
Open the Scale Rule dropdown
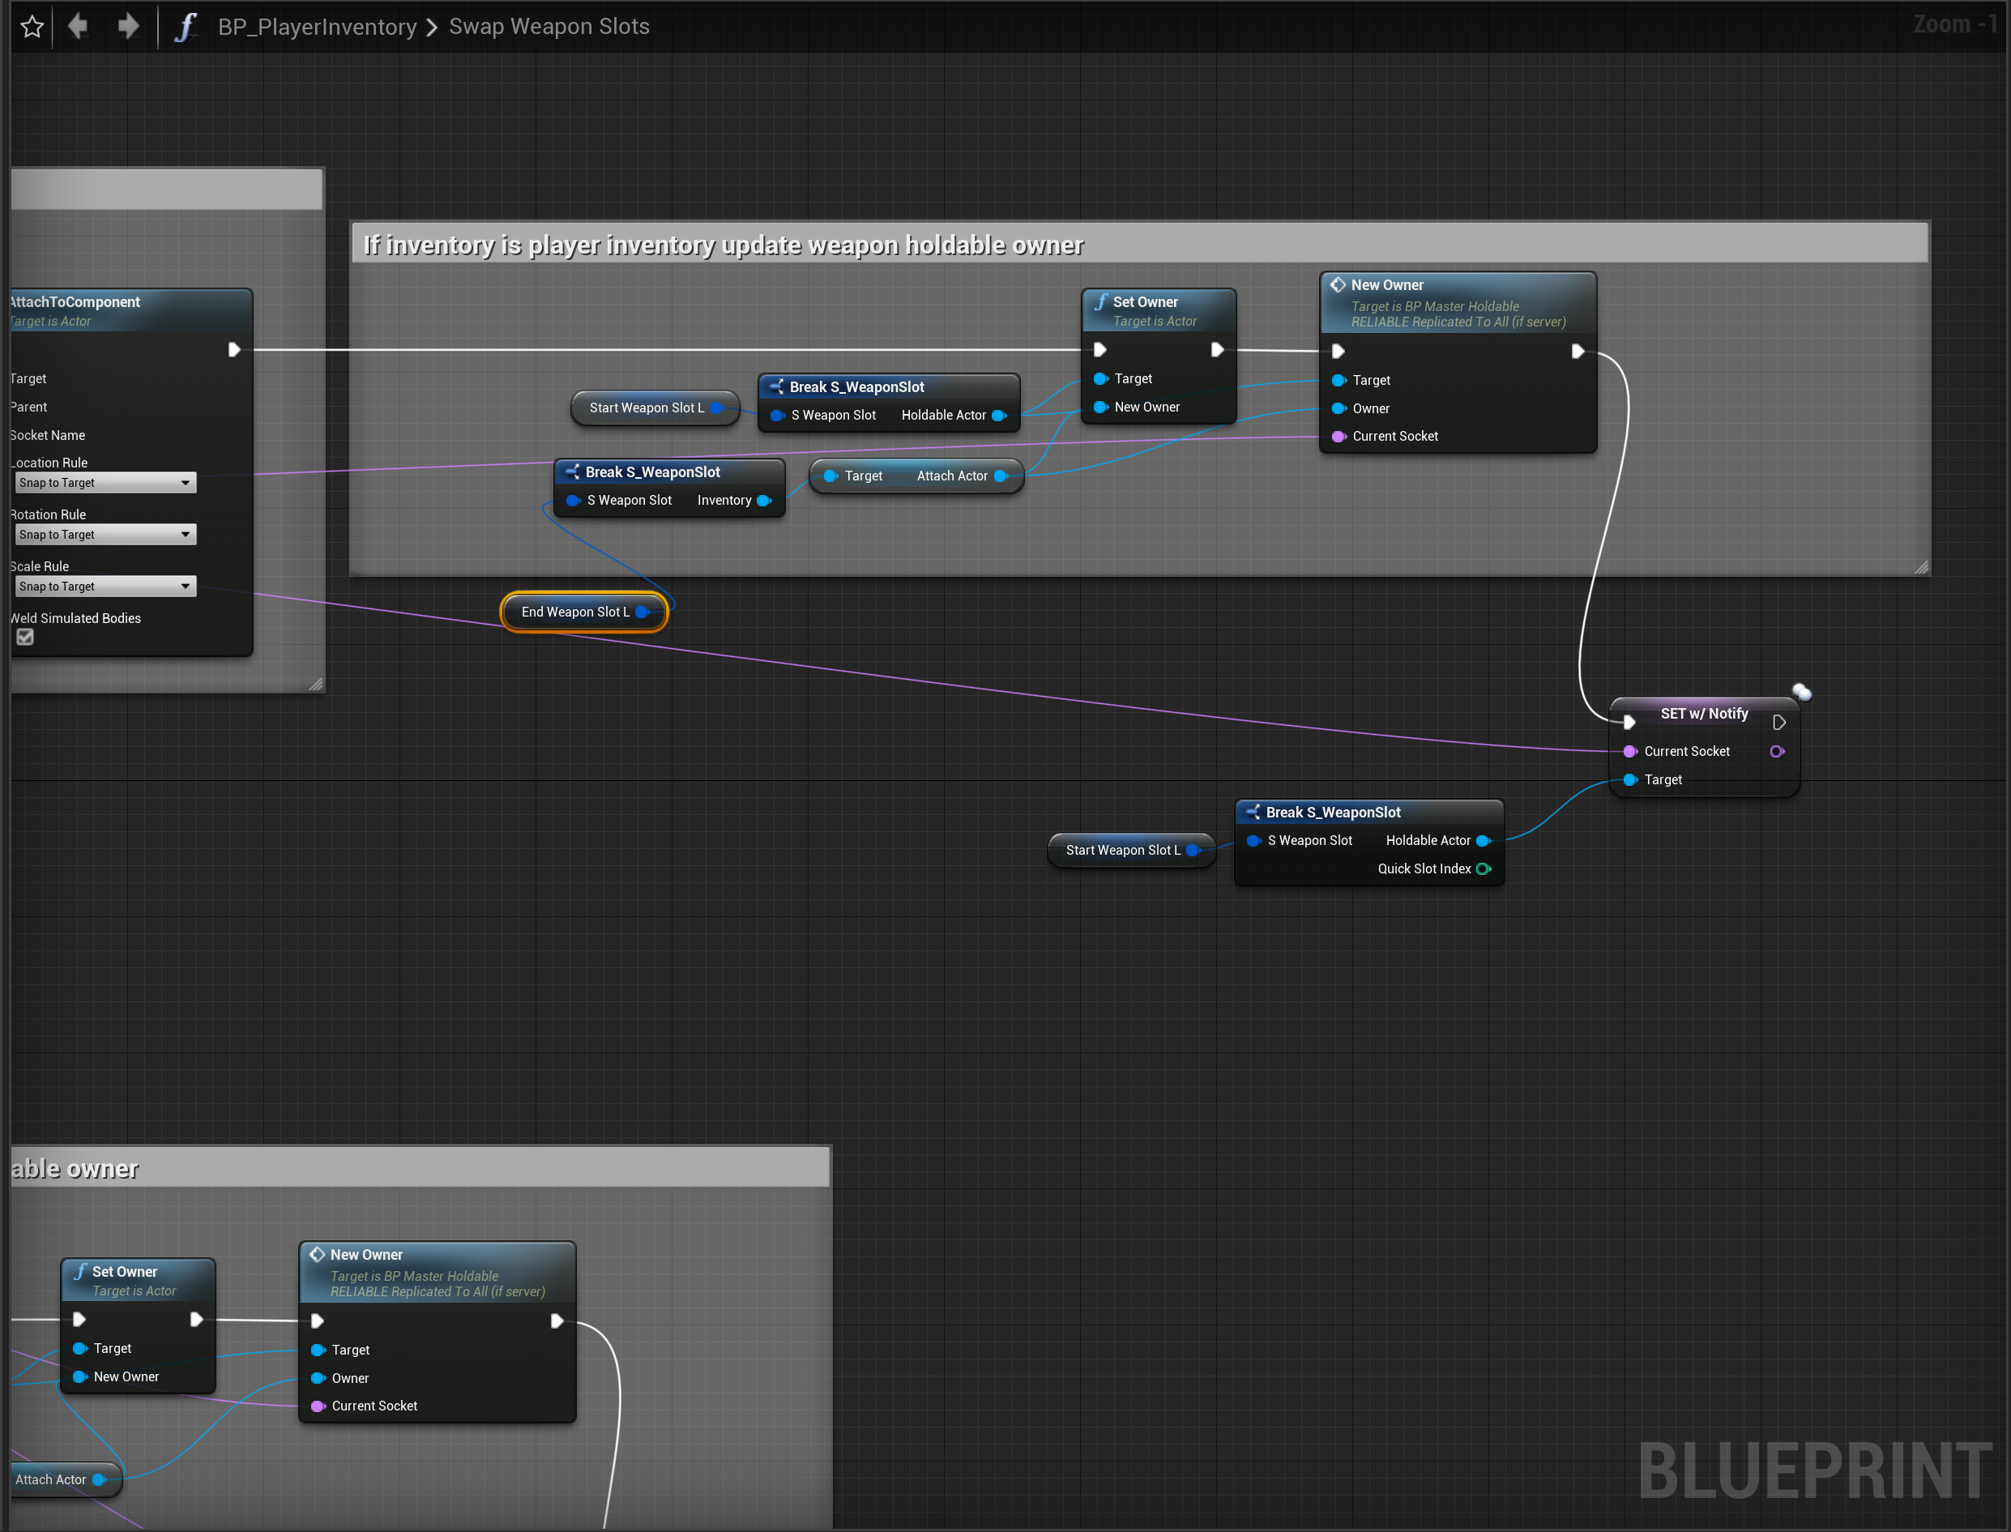coord(106,587)
